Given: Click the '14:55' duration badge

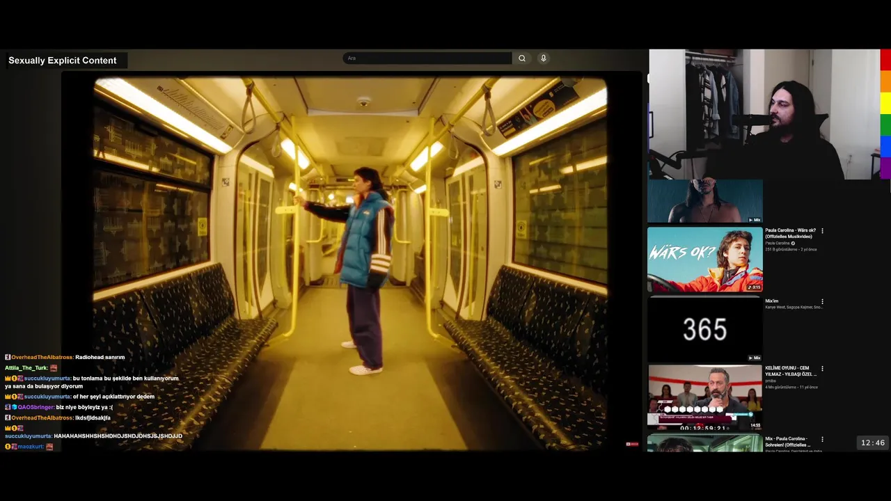Looking at the screenshot, I should coord(755,425).
